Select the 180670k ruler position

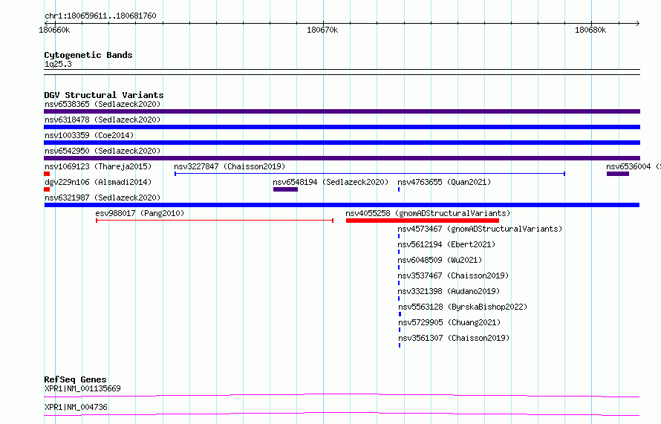click(322, 30)
